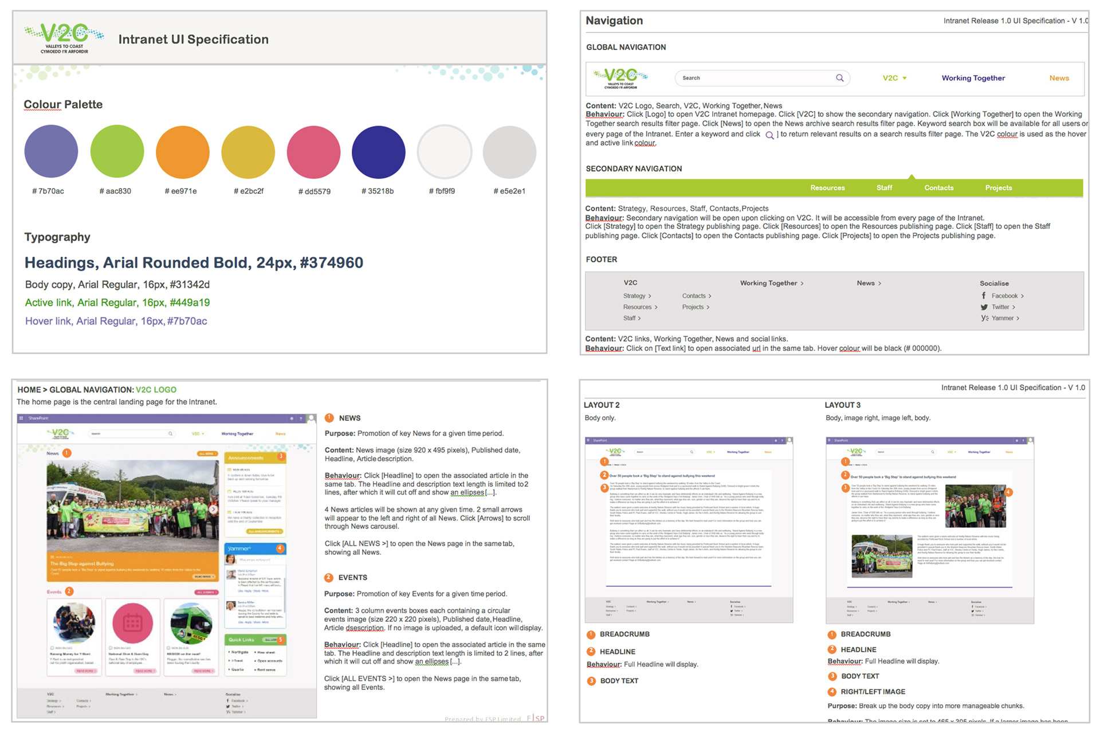Click the gear icon in the Layout 3 mockup's purple bar
1100x729 pixels.
[x=1016, y=441]
